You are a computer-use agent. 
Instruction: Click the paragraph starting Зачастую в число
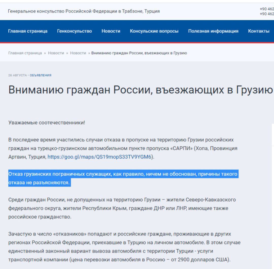pyautogui.click(x=124, y=247)
